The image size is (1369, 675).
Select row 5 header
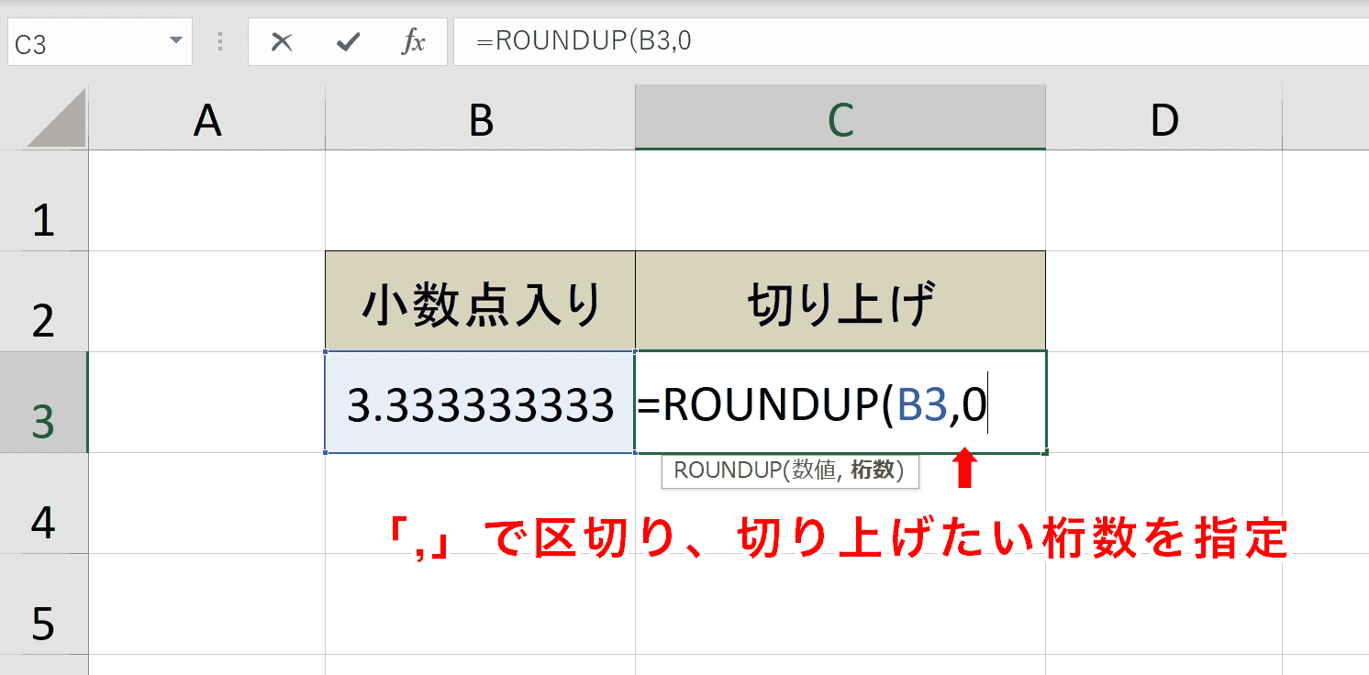44,604
